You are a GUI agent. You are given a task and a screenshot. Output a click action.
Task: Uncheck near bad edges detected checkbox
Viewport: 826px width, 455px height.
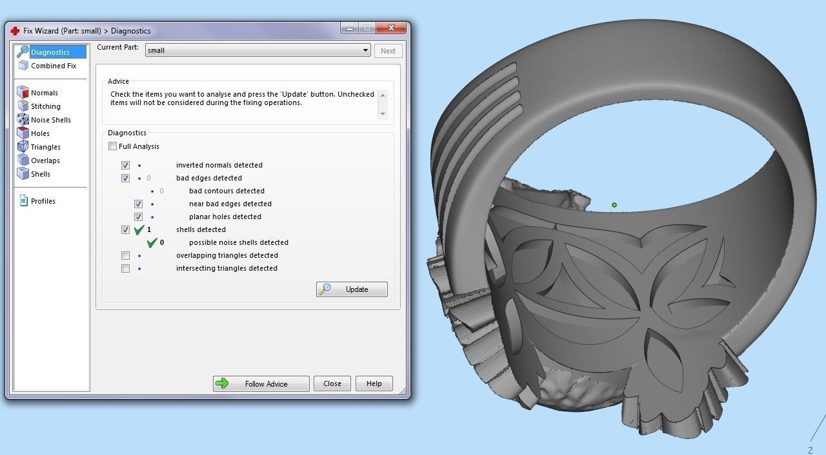click(x=138, y=204)
